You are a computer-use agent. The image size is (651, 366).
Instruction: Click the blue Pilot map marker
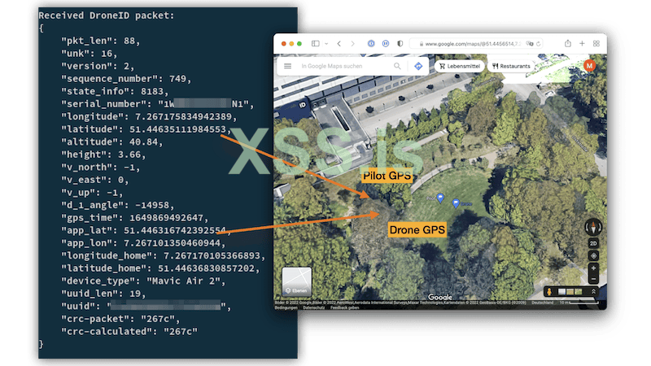[440, 198]
